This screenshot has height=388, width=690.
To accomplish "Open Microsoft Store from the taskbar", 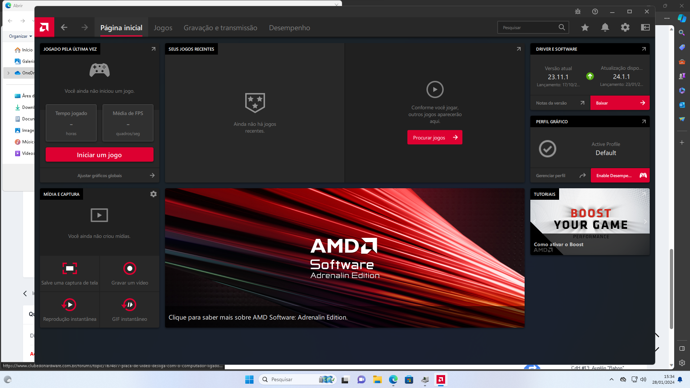I will click(409, 379).
